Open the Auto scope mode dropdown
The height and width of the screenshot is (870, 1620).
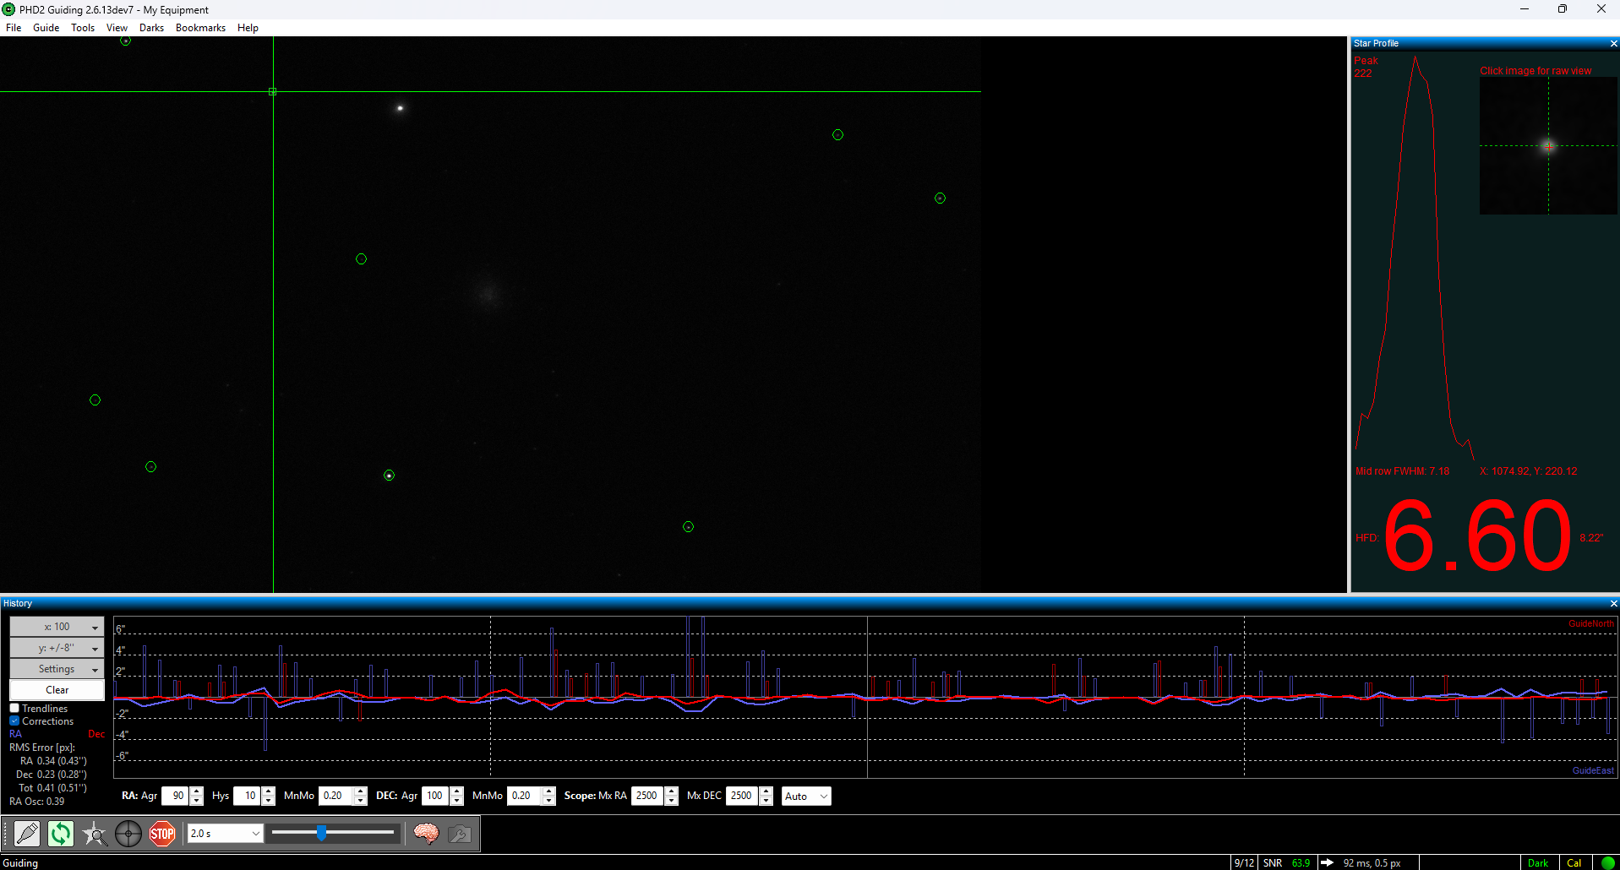805,796
